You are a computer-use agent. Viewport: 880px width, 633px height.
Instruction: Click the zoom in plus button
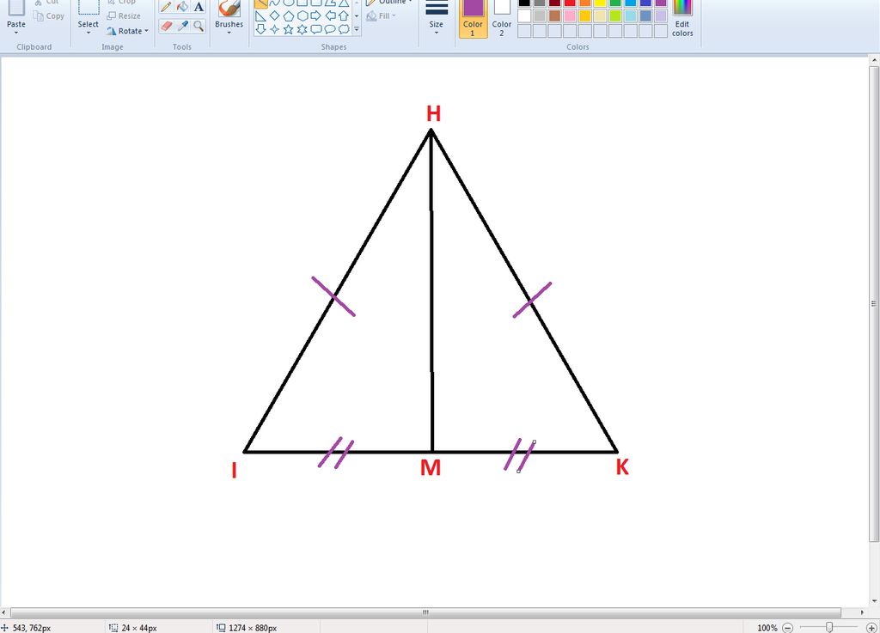pyautogui.click(x=871, y=628)
